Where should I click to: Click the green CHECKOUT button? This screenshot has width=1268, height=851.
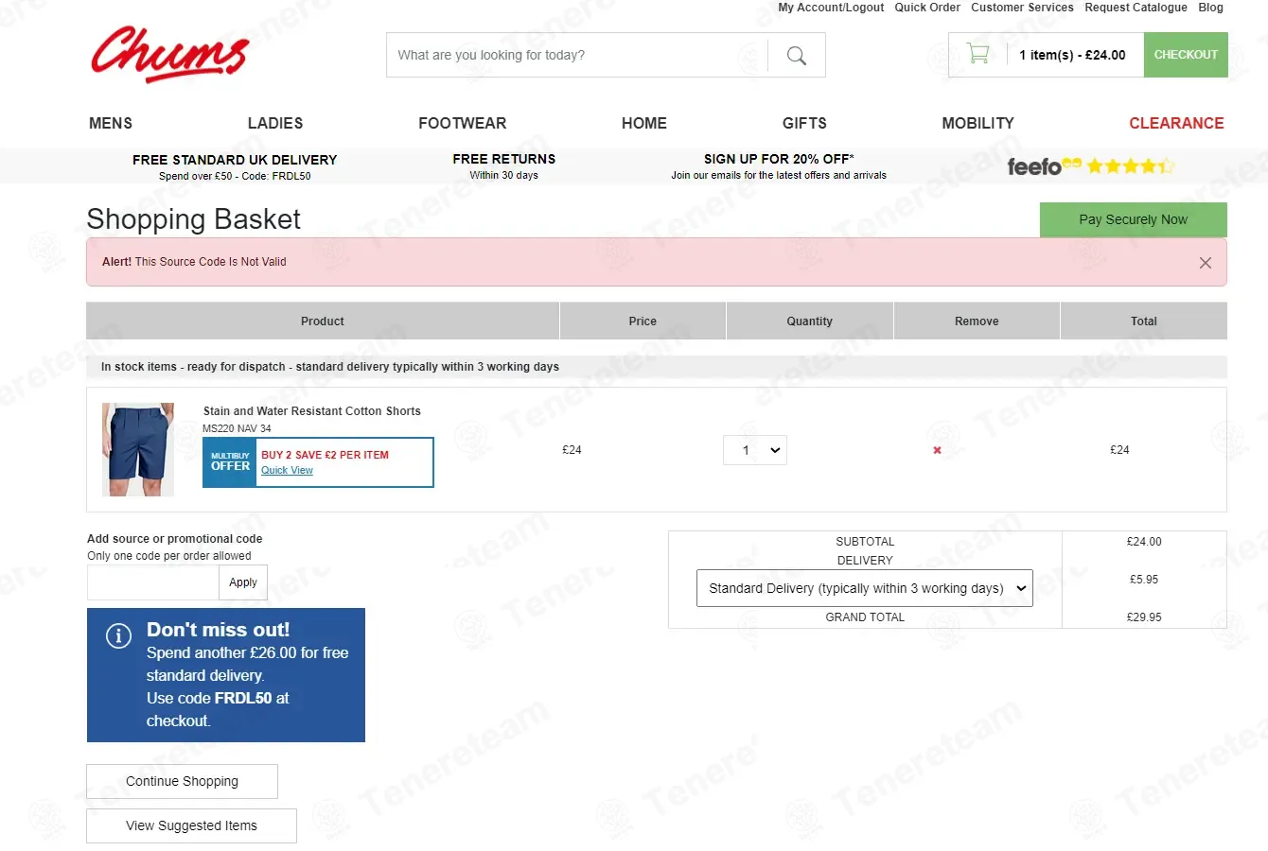pyautogui.click(x=1186, y=55)
